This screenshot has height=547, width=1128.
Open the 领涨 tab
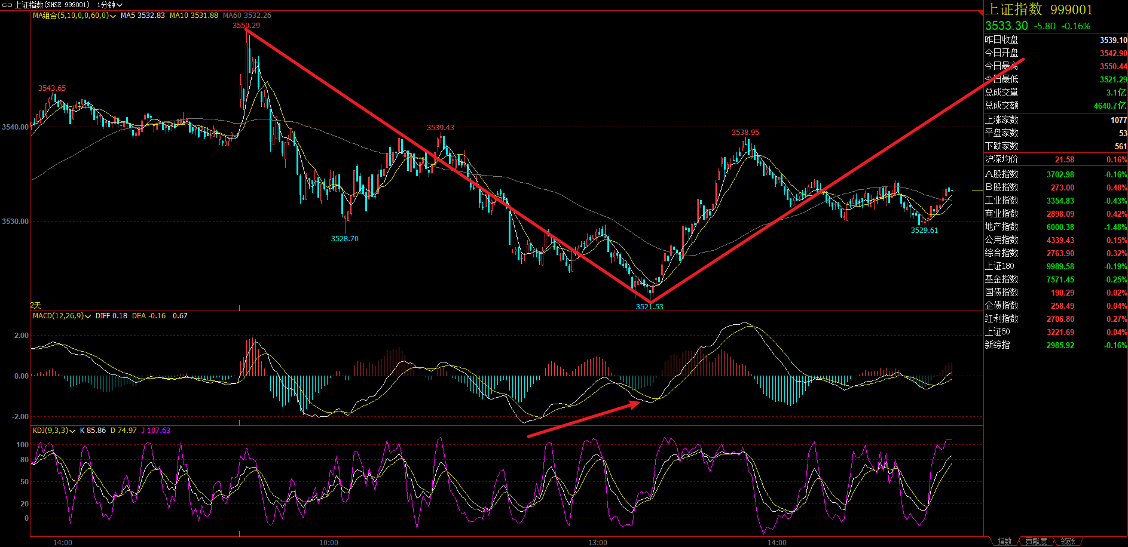(x=1068, y=541)
